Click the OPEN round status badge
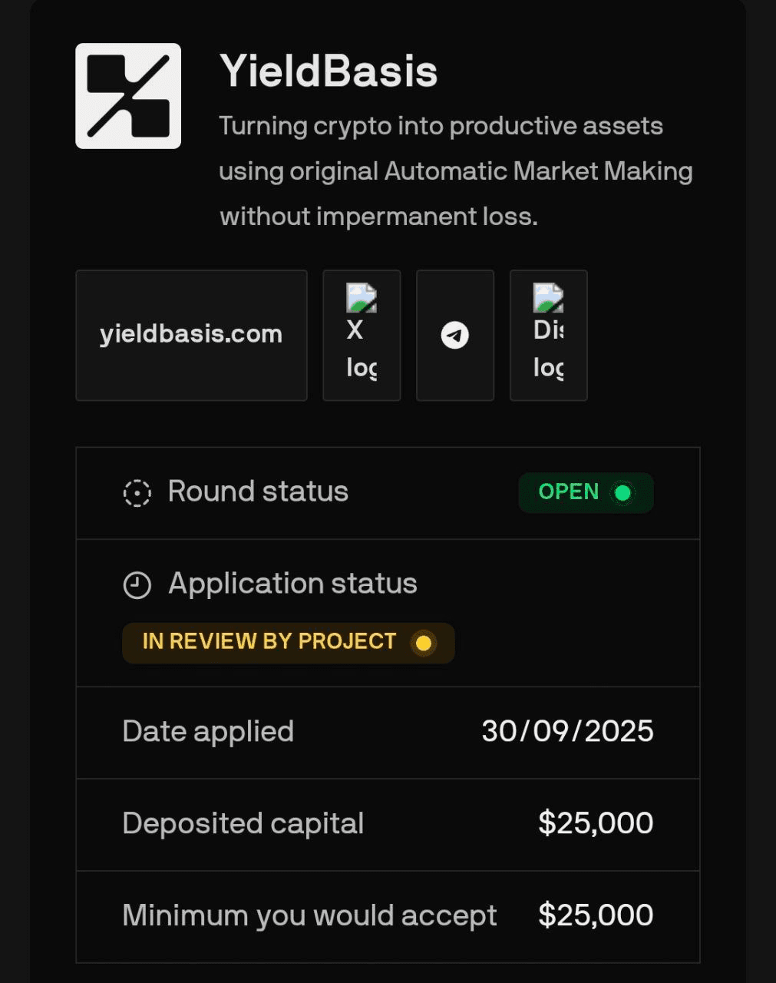This screenshot has width=776, height=983. 586,492
